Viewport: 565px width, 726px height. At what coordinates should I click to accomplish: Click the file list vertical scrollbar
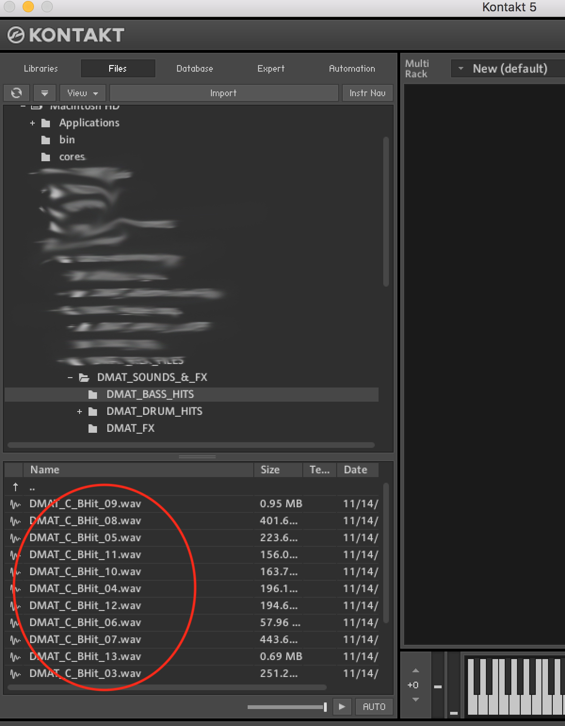point(386,553)
